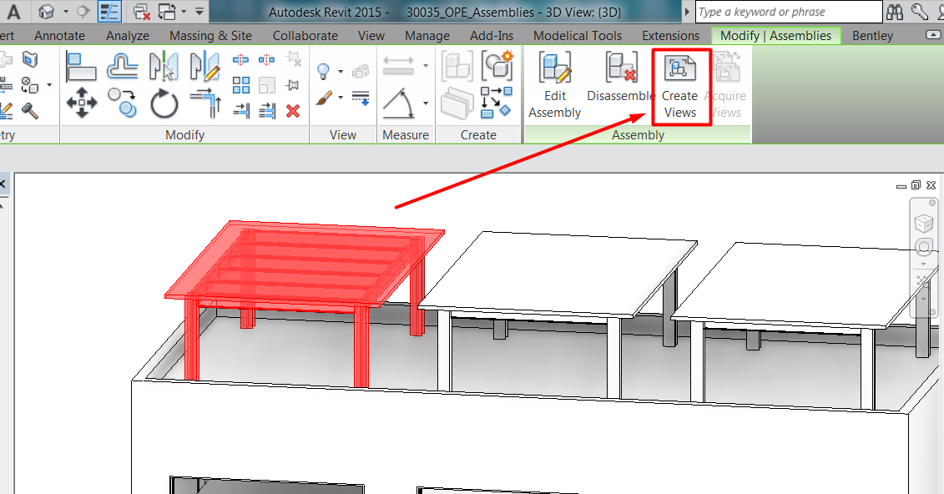Click the red Delete icon

tap(293, 111)
